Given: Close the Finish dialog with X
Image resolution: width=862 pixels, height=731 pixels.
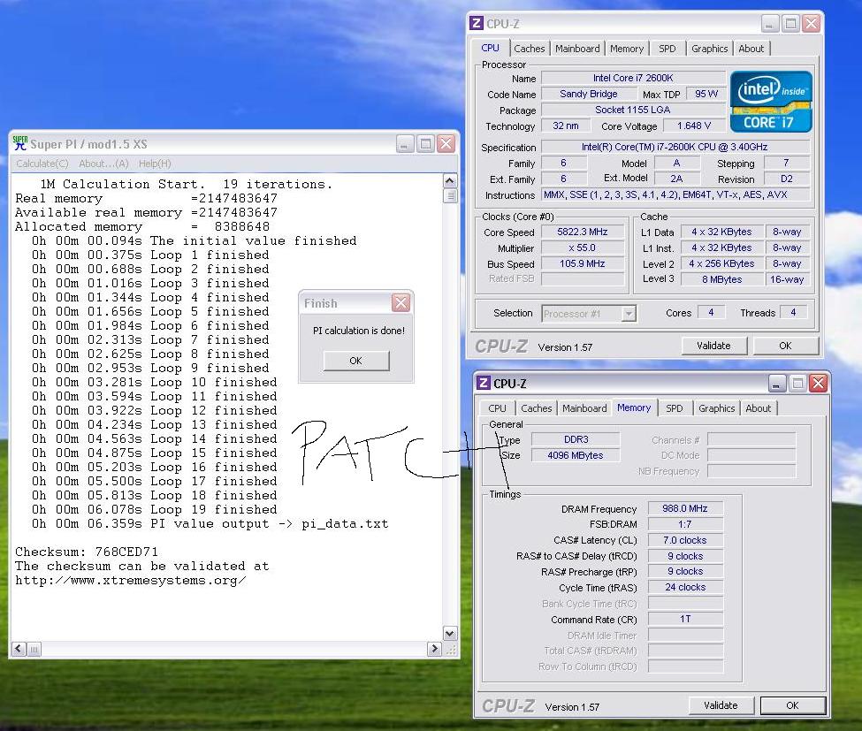Looking at the screenshot, I should click(x=400, y=303).
